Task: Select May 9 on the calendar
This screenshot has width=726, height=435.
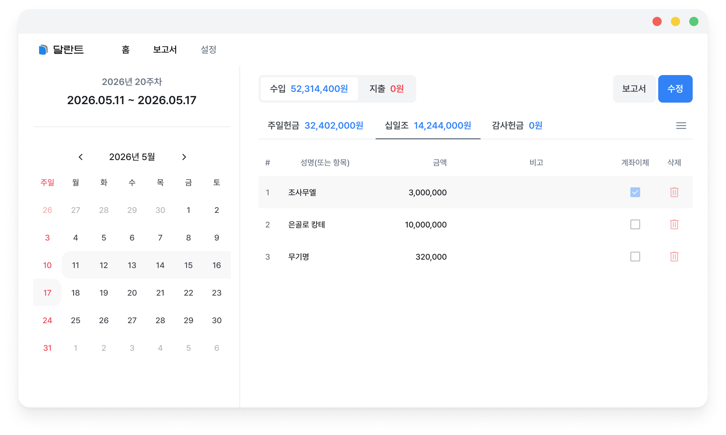Action: (x=217, y=238)
